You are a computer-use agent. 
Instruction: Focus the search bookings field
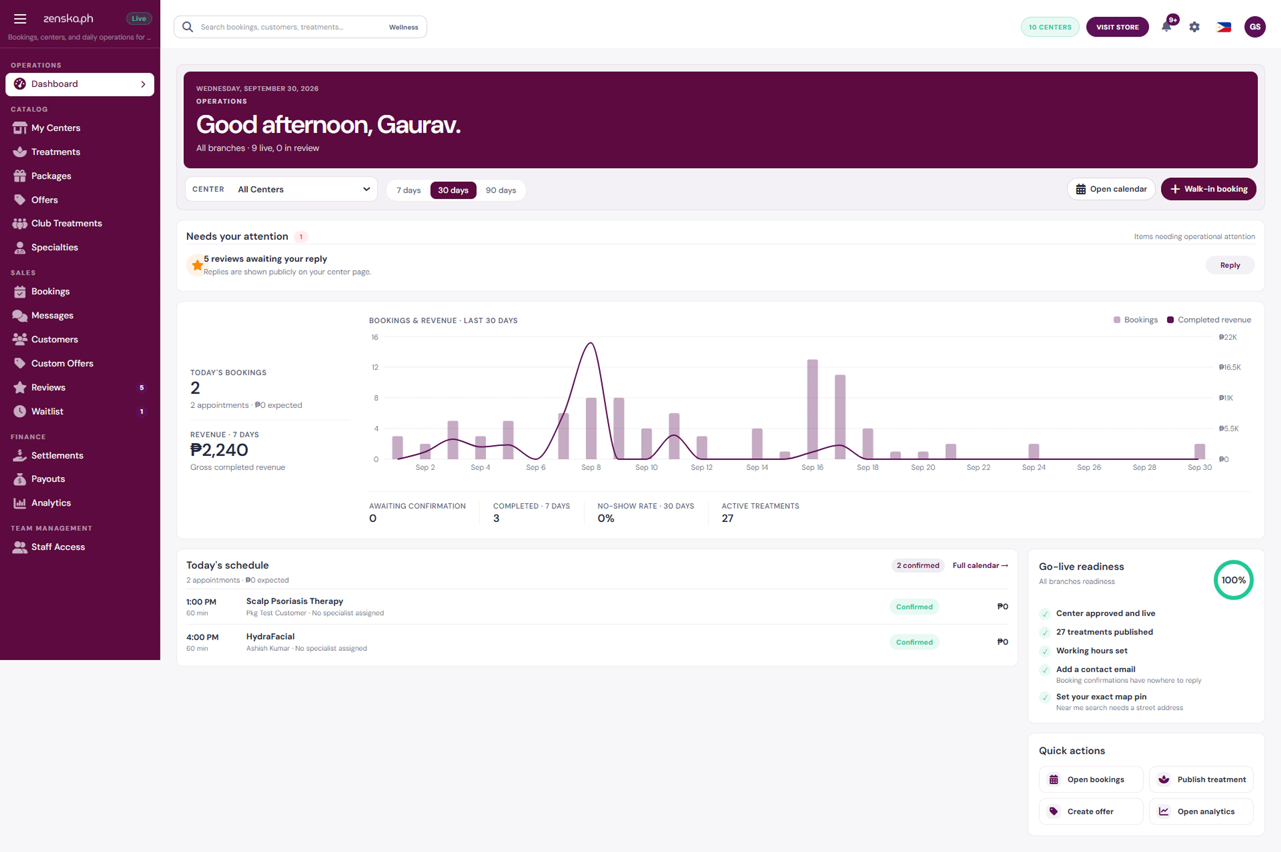pos(300,27)
